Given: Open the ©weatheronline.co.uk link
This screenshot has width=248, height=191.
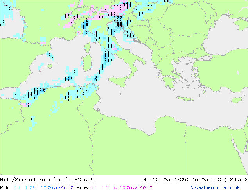Looking at the screenshot, I should (215, 187).
